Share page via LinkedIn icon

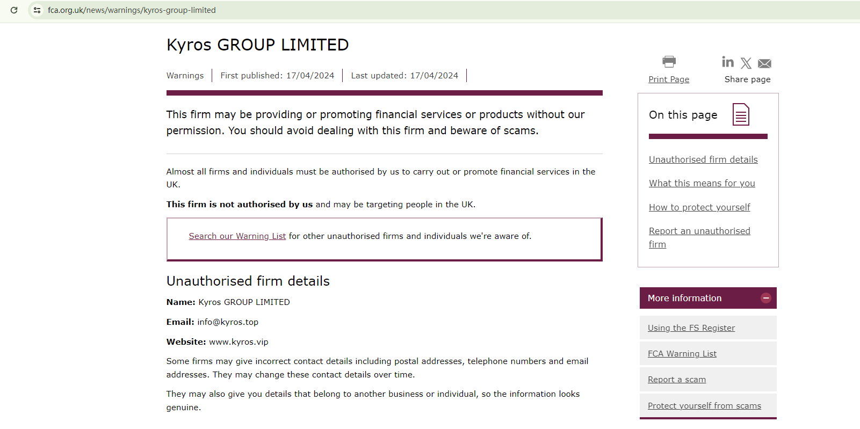point(728,62)
